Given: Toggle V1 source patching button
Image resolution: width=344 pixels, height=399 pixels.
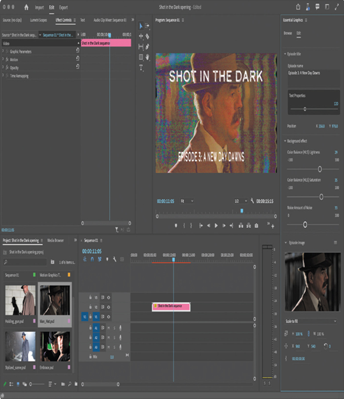Looking at the screenshot, I should (85, 317).
